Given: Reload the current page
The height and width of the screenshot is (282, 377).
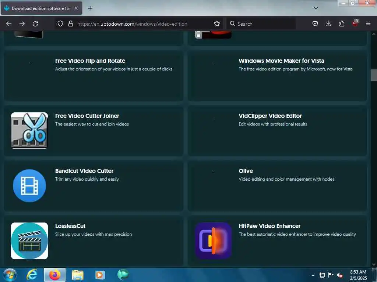Looking at the screenshot, I should point(35,24).
